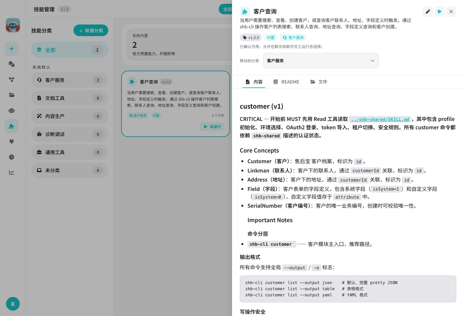Click the 内置 tag on the skill card
This screenshot has height=316, width=464.
(x=156, y=115)
